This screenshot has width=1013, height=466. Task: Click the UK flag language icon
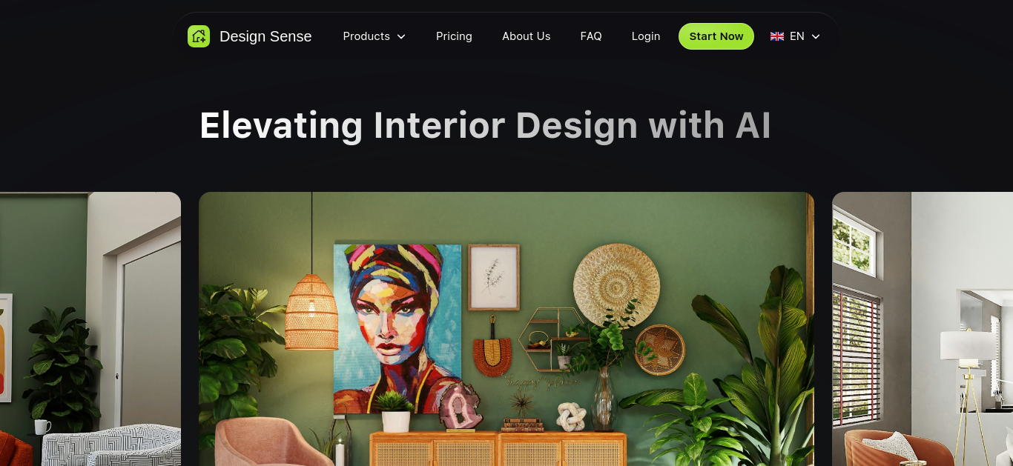pyautogui.click(x=777, y=36)
